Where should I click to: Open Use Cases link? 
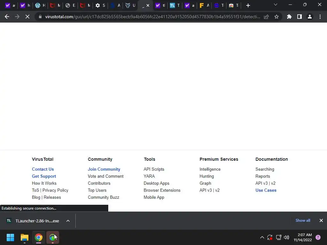pyautogui.click(x=266, y=190)
